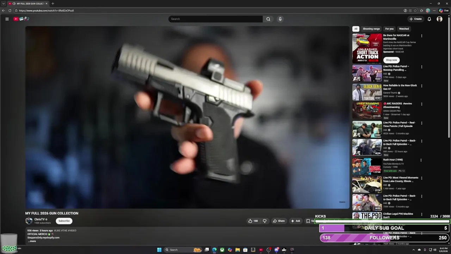
Task: Open Copilot Chat in browser toolbar
Action: coord(444,11)
